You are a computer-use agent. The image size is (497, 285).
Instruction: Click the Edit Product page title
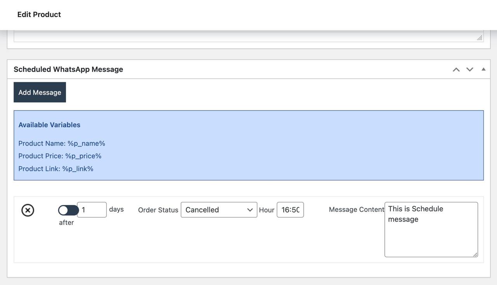[39, 14]
